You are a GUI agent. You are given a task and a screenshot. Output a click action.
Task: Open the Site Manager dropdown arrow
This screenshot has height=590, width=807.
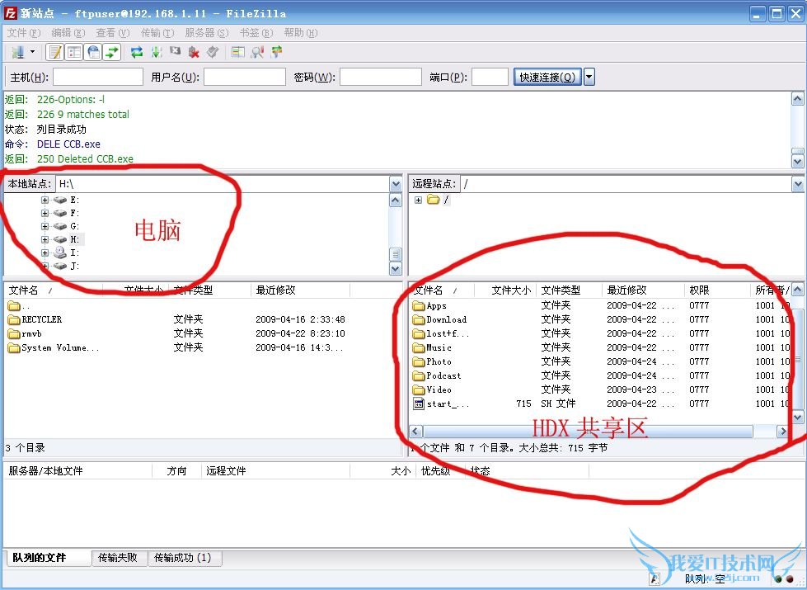32,52
